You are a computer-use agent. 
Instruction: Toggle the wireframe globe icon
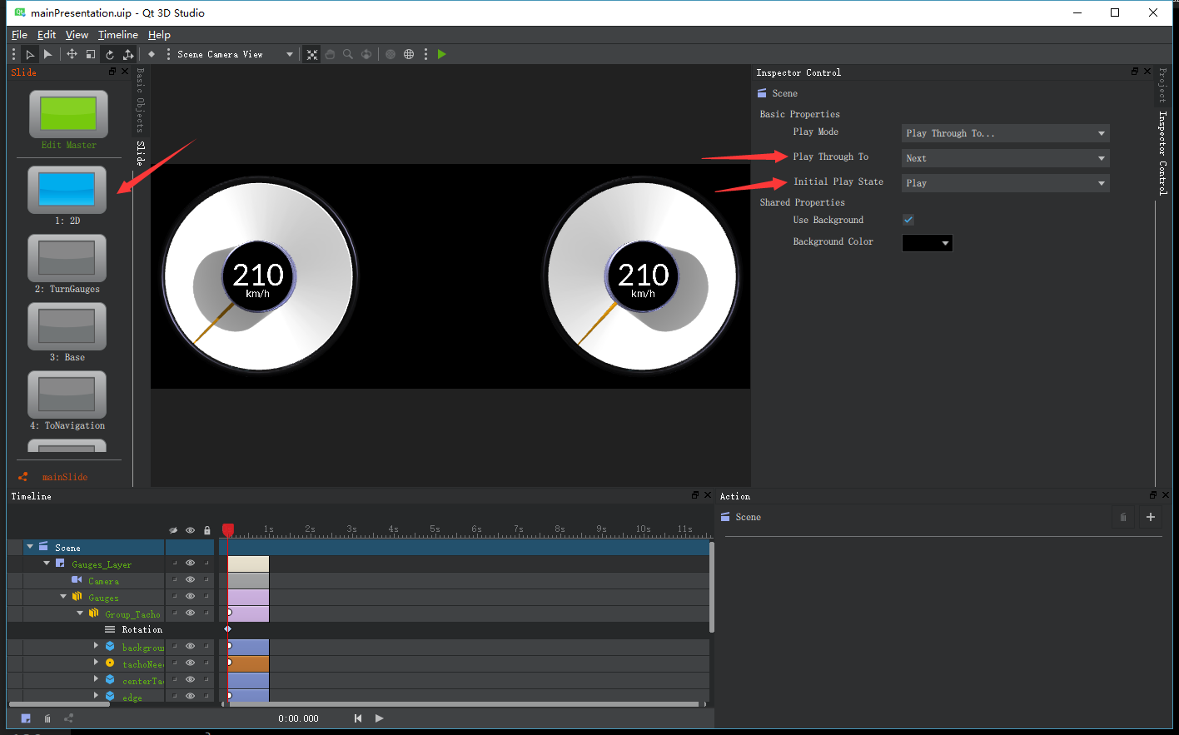click(x=409, y=54)
